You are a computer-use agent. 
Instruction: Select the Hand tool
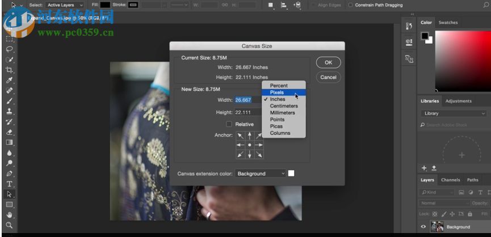click(x=10, y=215)
